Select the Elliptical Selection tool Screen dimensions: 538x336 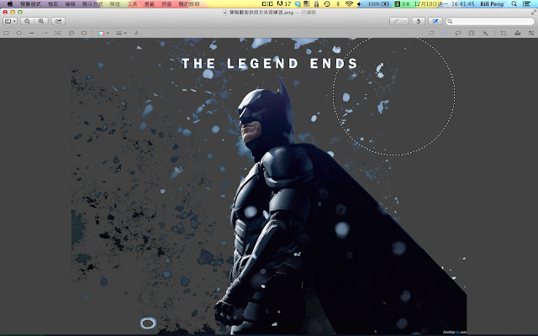point(445,34)
